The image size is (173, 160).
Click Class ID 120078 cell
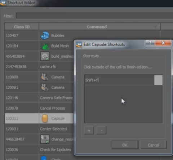(x=22, y=108)
